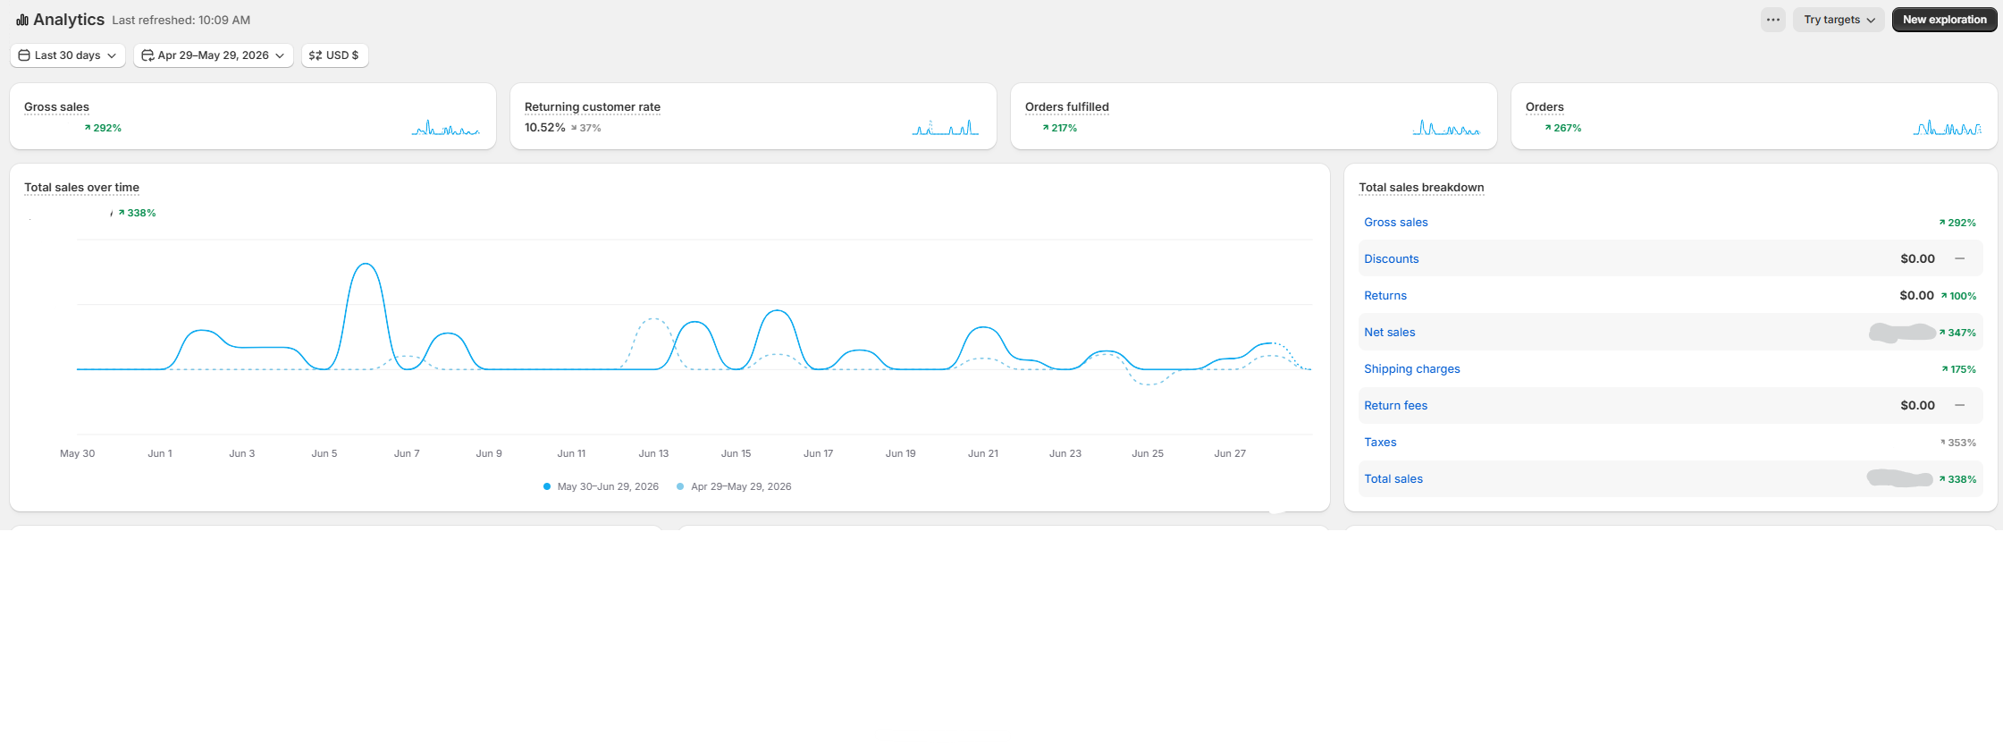Click the Last refreshed: 10:09 AM text
Image resolution: width=2003 pixels, height=743 pixels.
pos(181,21)
